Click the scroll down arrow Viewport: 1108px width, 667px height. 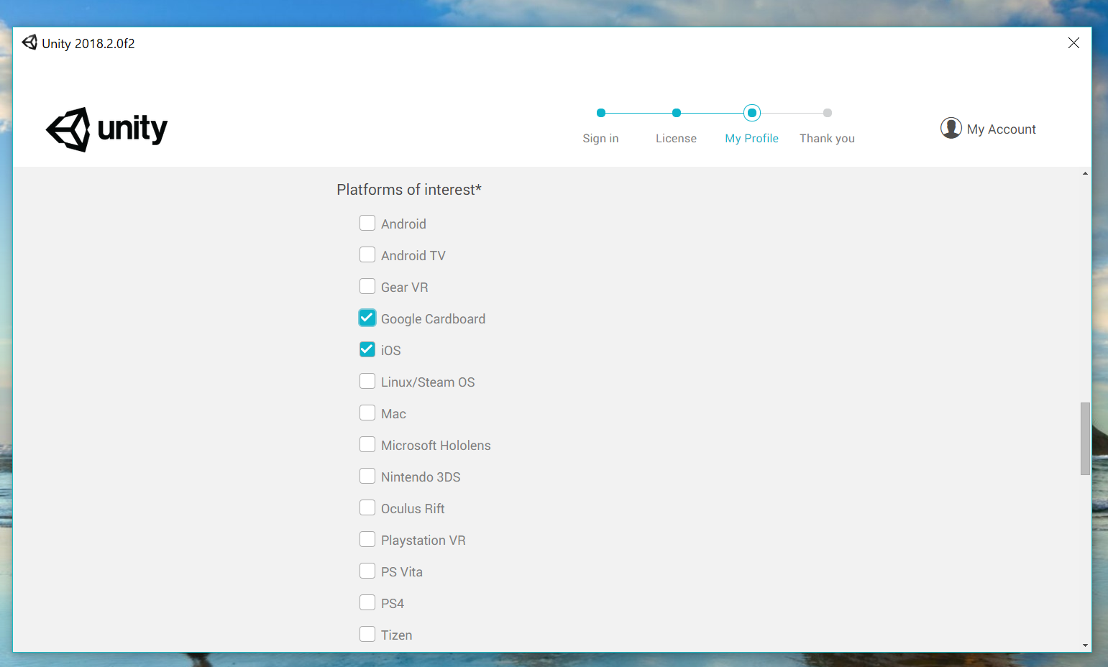click(1085, 645)
